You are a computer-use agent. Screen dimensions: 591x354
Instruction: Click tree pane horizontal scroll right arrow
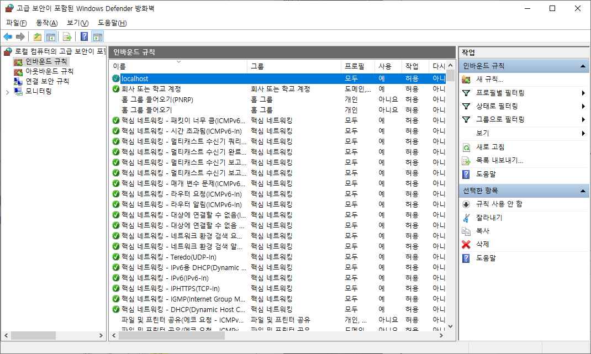101,336
